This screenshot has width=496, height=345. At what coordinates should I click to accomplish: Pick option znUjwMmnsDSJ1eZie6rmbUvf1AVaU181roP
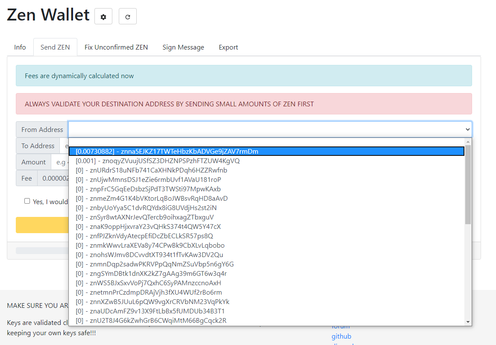266,180
